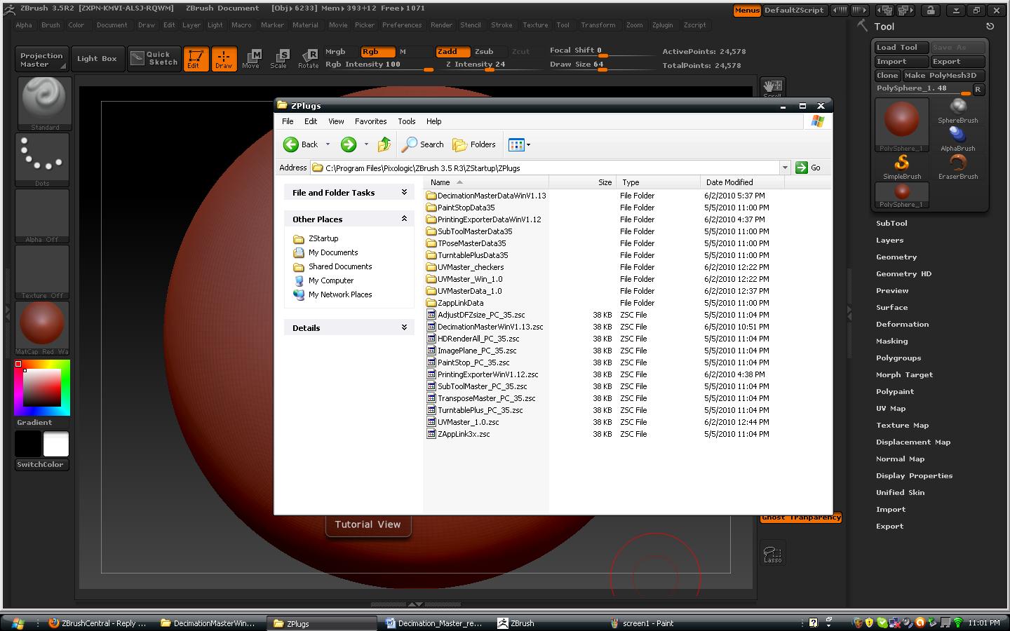
Task: Activate the Lasso selection icon
Action: [x=773, y=552]
